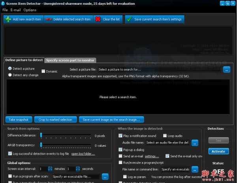Open the File menu
Viewport: 237px width, 183px height.
tap(5, 10)
